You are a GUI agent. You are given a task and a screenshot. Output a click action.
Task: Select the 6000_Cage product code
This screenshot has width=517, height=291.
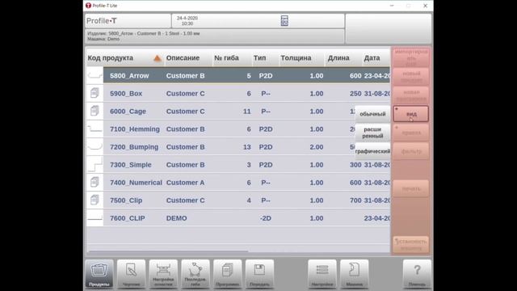point(128,112)
